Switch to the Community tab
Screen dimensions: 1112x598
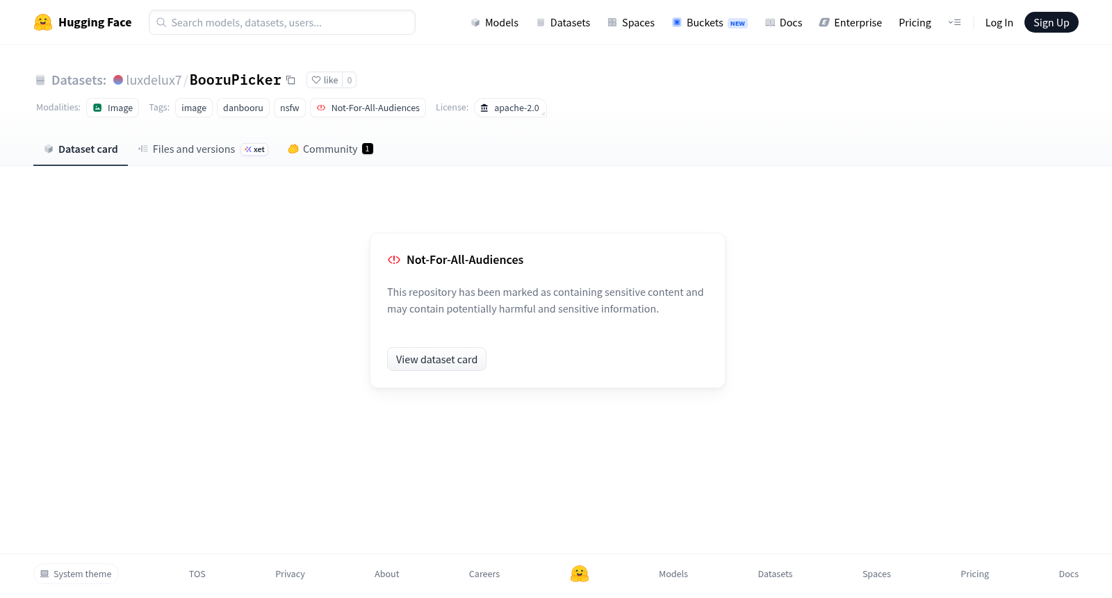click(330, 149)
